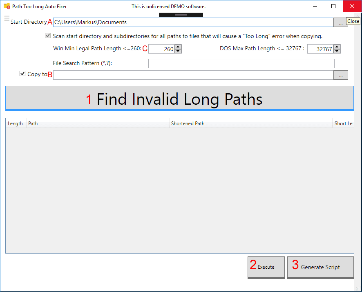Decrease the Win Min Legal Path Length value

(x=177, y=51)
